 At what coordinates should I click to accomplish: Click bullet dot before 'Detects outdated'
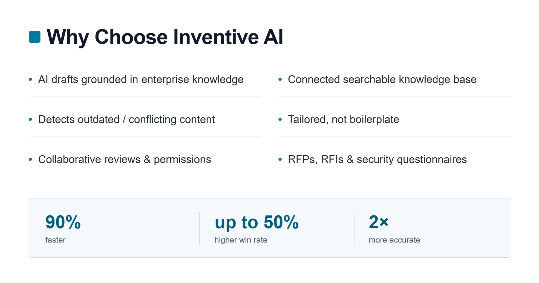(x=30, y=119)
